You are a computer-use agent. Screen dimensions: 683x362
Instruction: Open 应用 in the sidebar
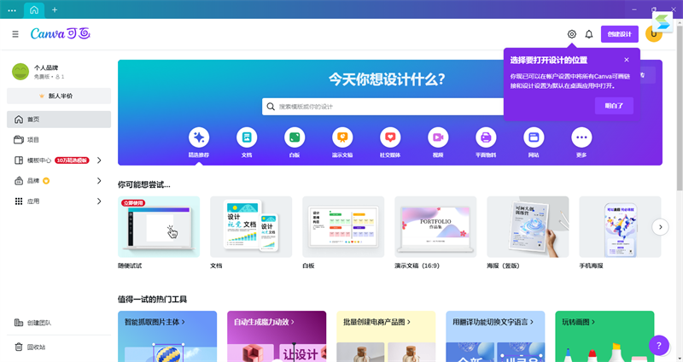coord(33,201)
